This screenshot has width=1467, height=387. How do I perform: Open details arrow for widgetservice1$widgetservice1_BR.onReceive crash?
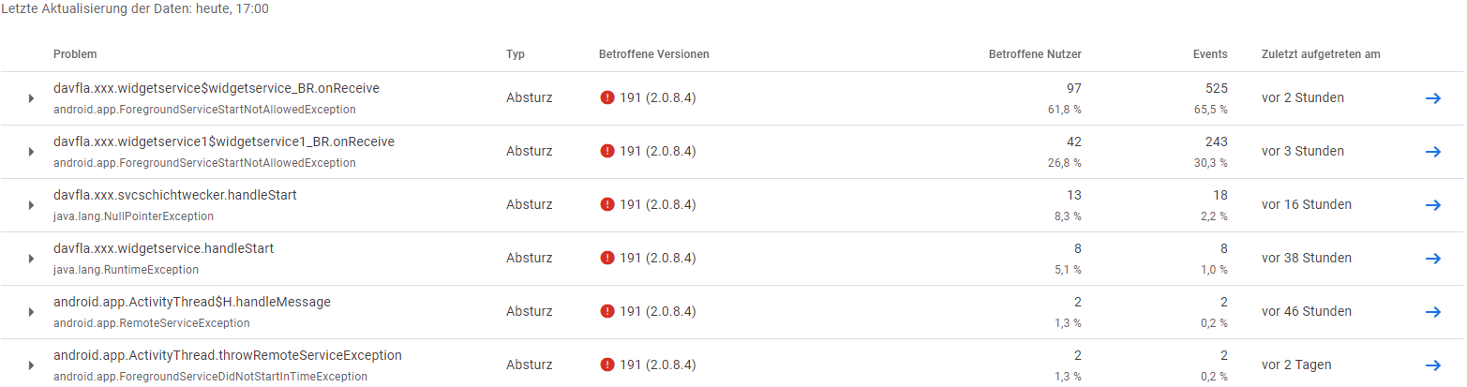click(1432, 151)
